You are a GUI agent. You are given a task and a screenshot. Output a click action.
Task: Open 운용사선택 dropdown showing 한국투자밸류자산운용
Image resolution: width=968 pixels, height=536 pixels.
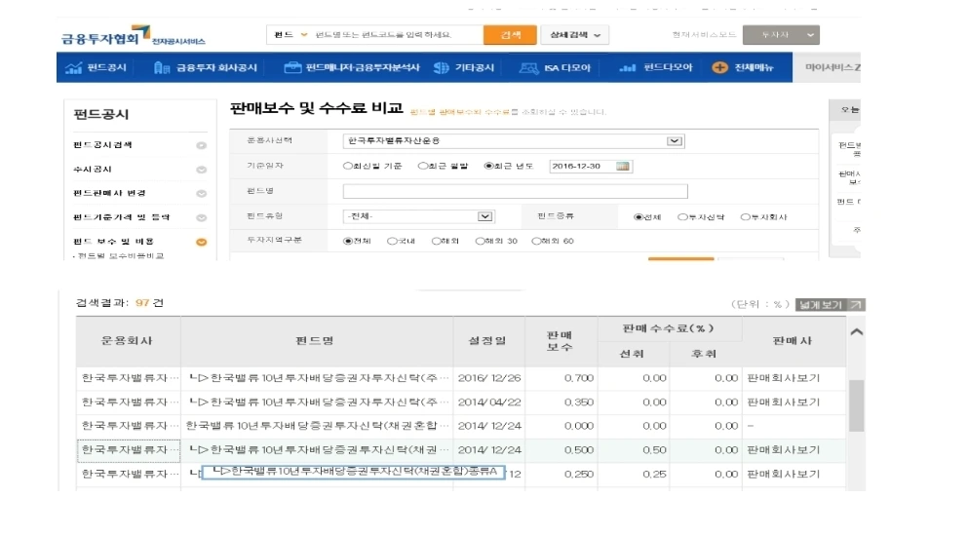pos(514,141)
